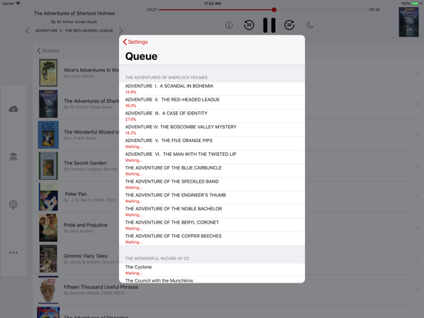Open the book info icon
424x318 pixels.
tap(229, 25)
